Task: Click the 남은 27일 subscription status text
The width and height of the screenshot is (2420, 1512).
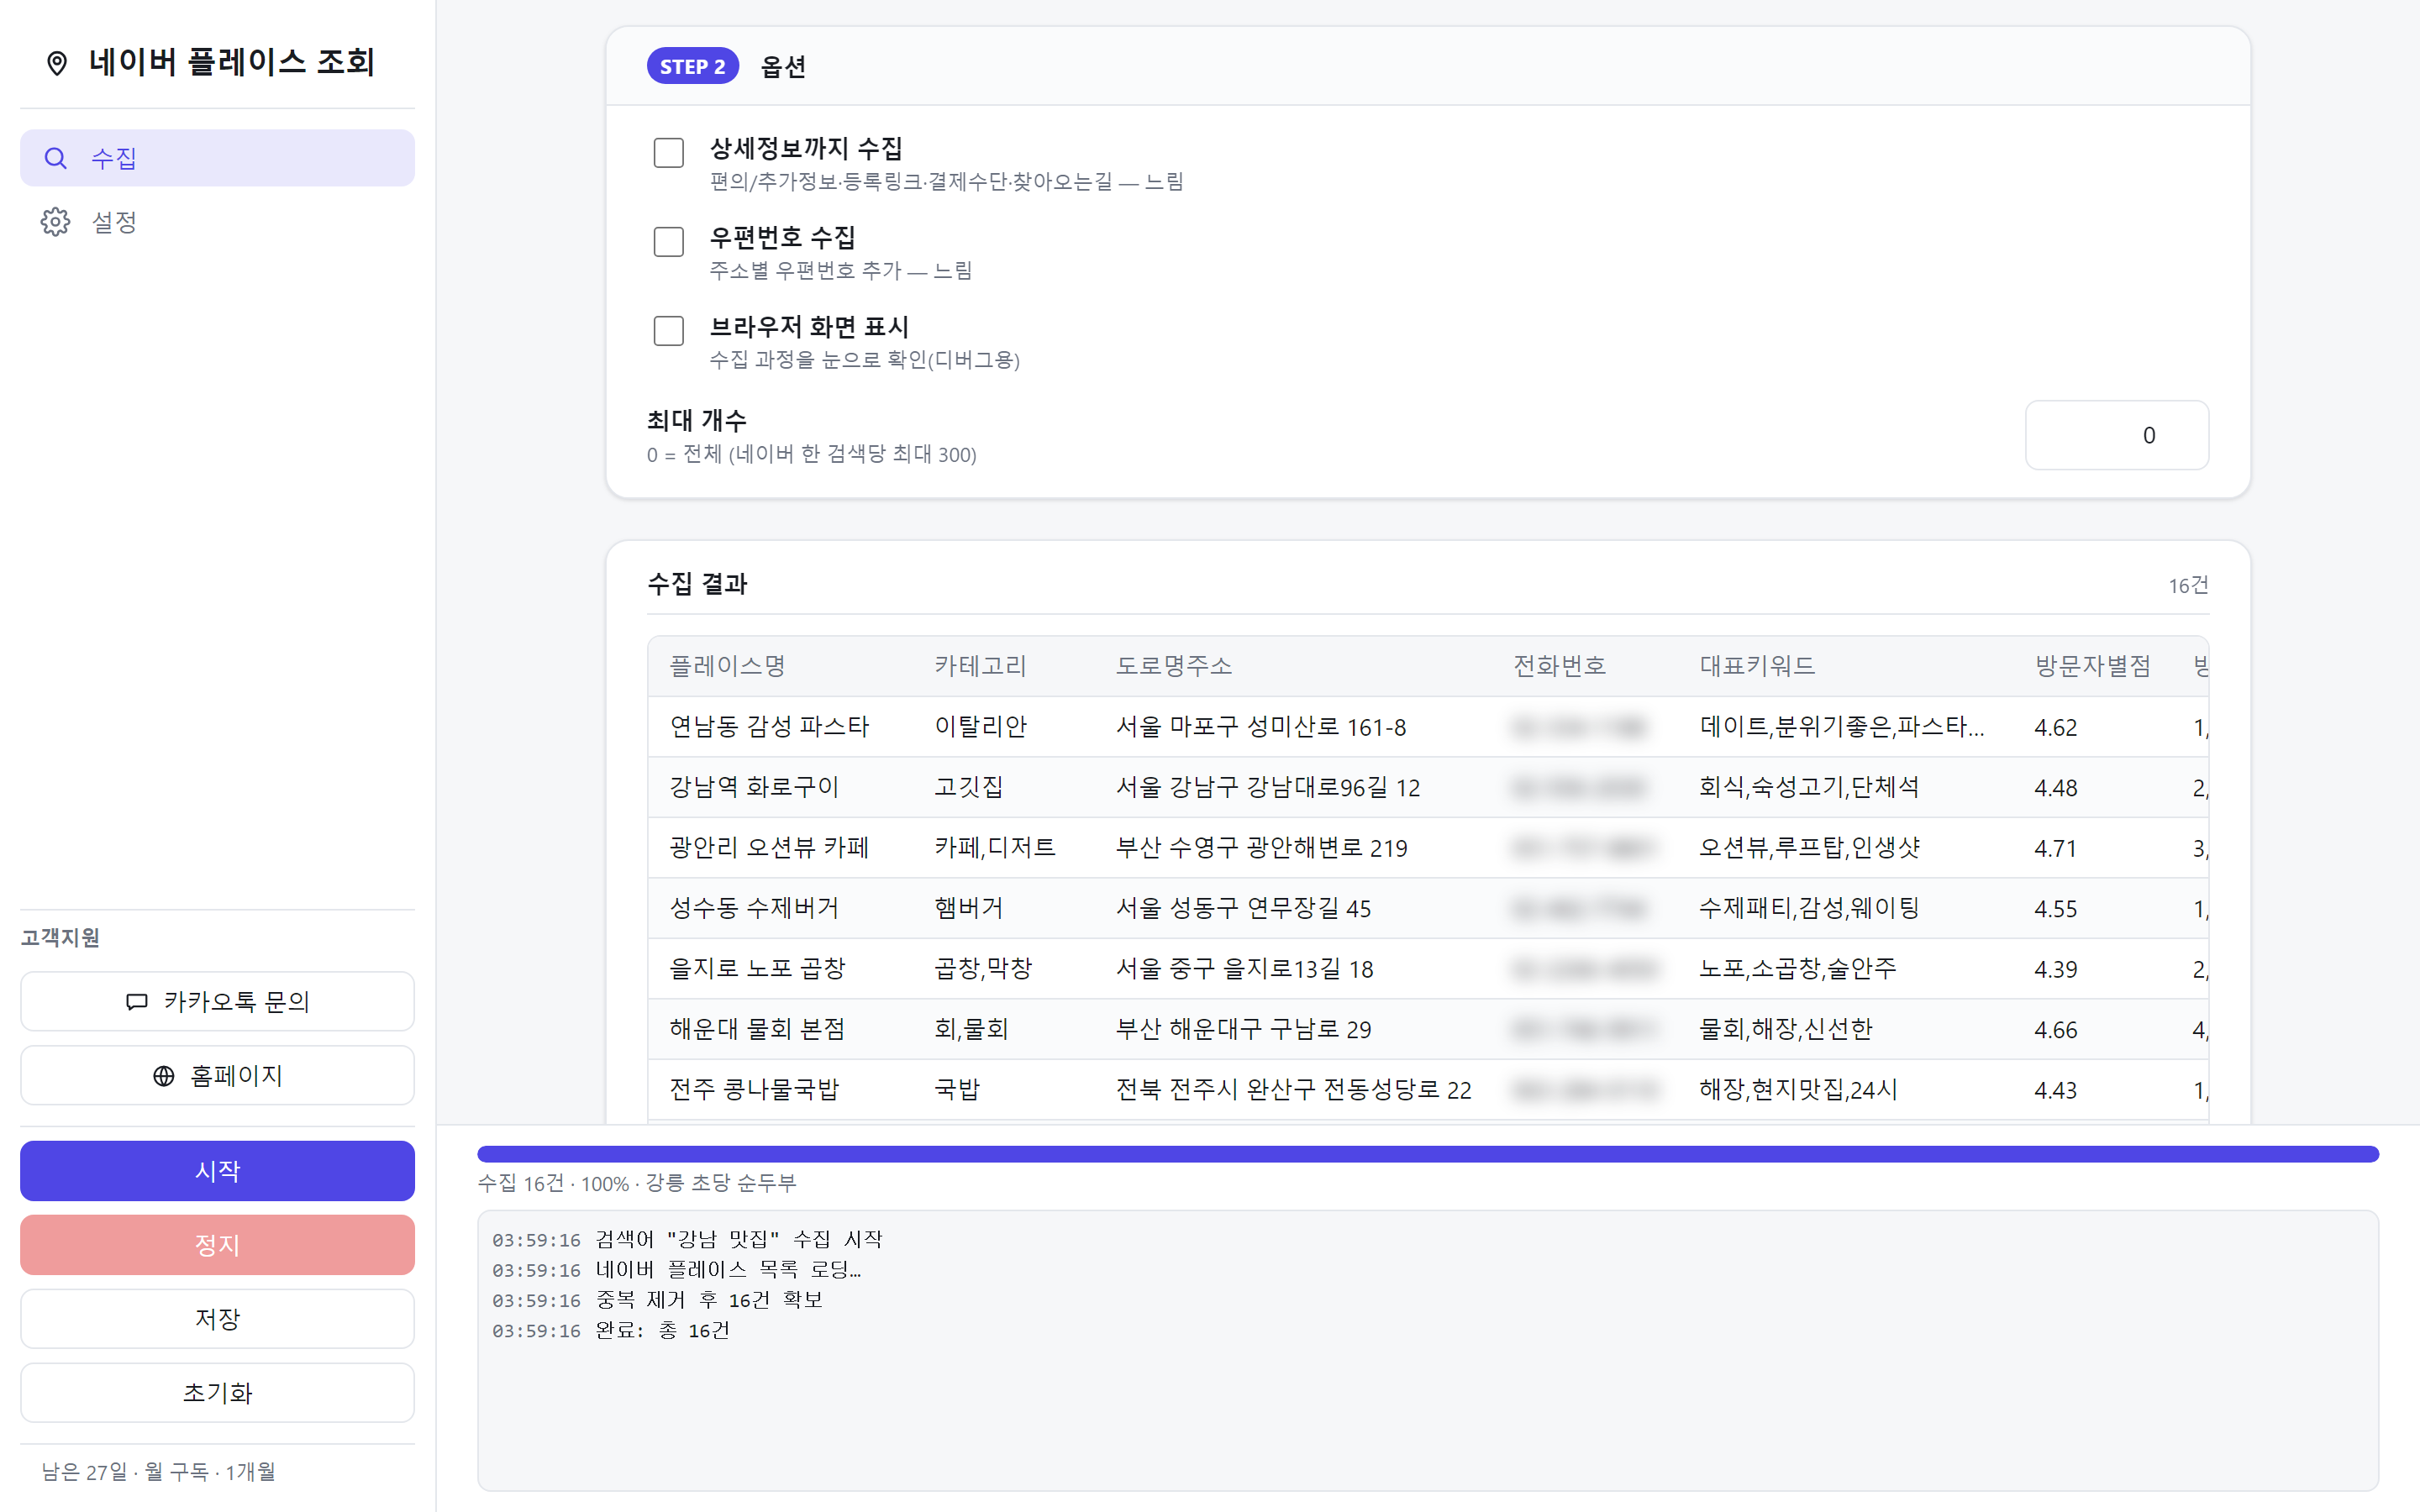Action: click(158, 1472)
